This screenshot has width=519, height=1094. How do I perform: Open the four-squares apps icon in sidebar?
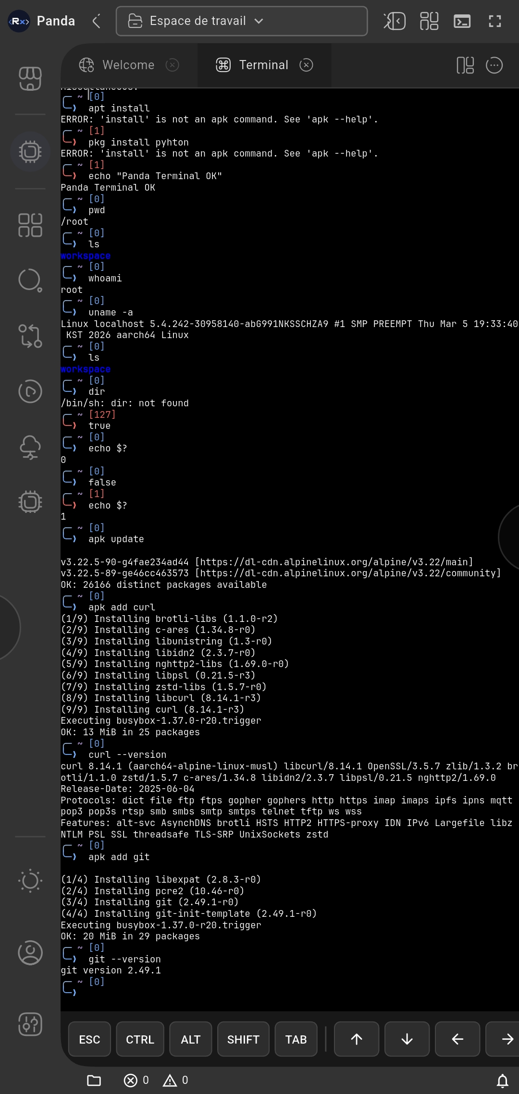pos(30,225)
